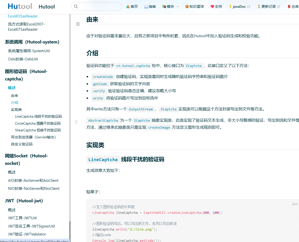Screen dimensions: 299x242
Task: Jump to 自定义验证码 anchor
Action: point(22,144)
